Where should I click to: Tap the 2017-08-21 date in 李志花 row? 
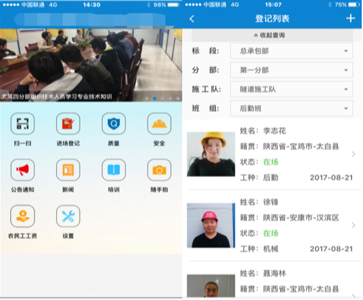tap(332, 178)
